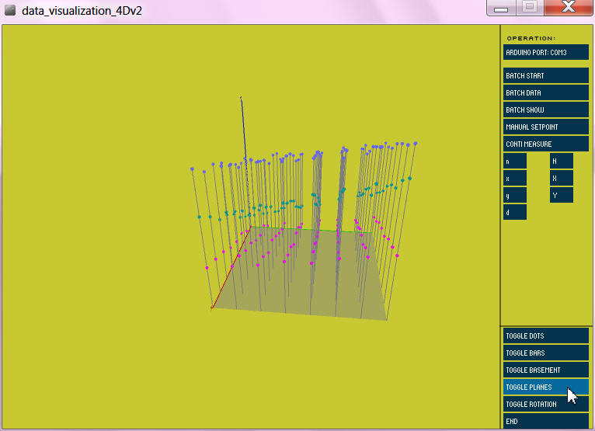Click the uppercase N field
The image size is (595, 431).
point(562,161)
